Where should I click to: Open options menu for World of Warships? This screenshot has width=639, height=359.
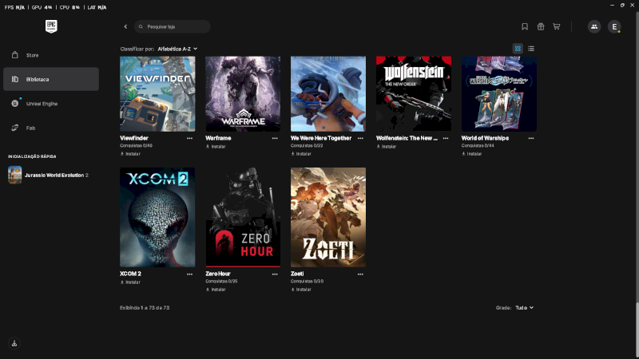(x=531, y=138)
